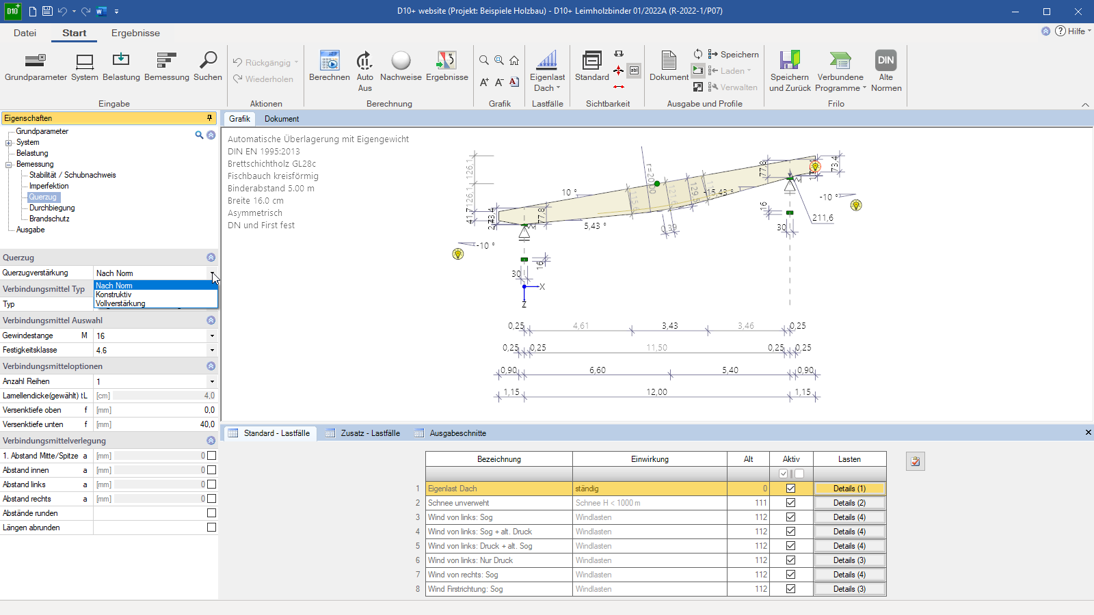The height and width of the screenshot is (615, 1094).
Task: Toggle Aktiv for Wind von links: Nur Druck
Action: pyautogui.click(x=791, y=560)
